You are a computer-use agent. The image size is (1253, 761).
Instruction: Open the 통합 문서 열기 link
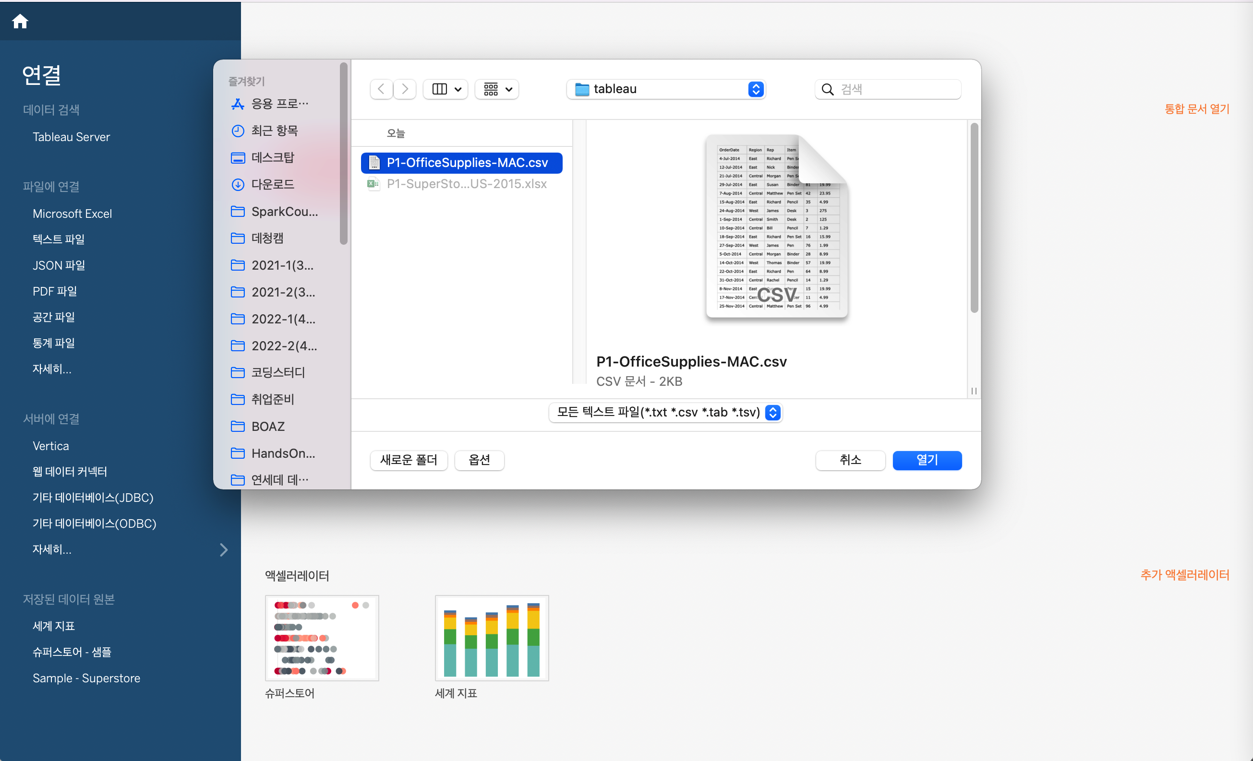coord(1197,109)
